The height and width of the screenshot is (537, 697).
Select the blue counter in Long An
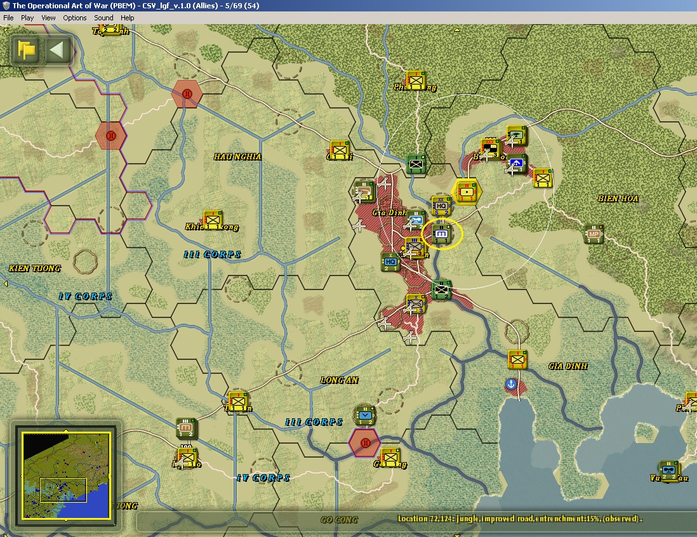(365, 416)
